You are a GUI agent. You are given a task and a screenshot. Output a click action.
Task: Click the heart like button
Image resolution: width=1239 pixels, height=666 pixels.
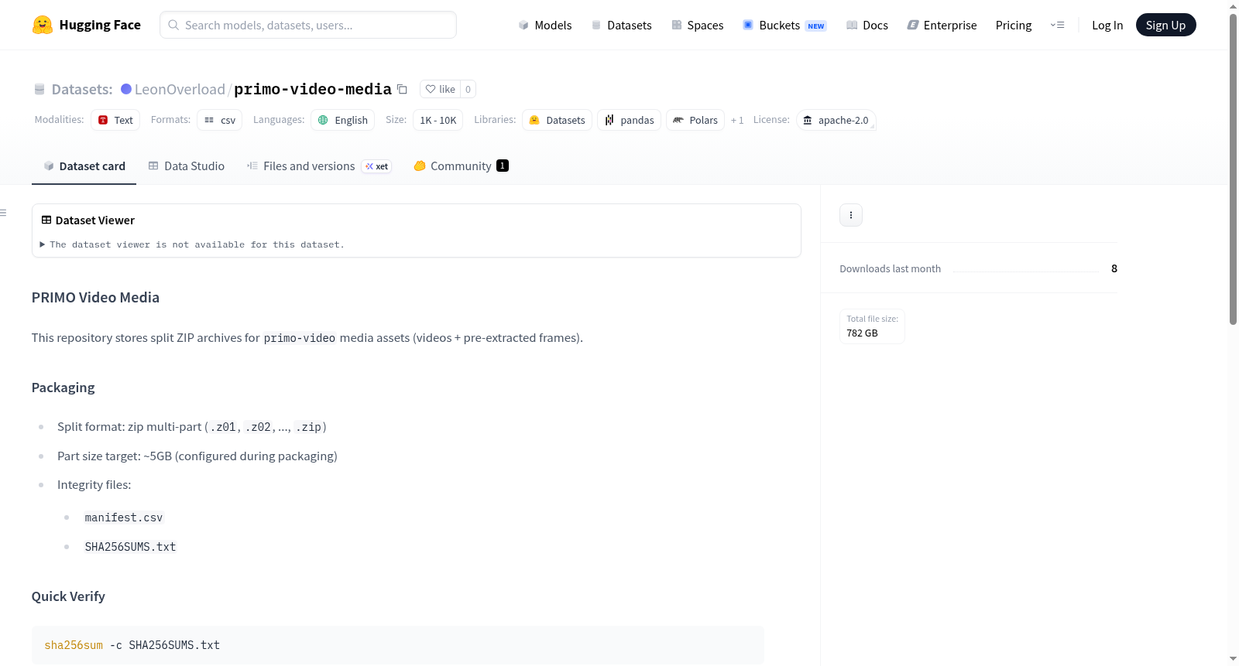[x=440, y=89]
